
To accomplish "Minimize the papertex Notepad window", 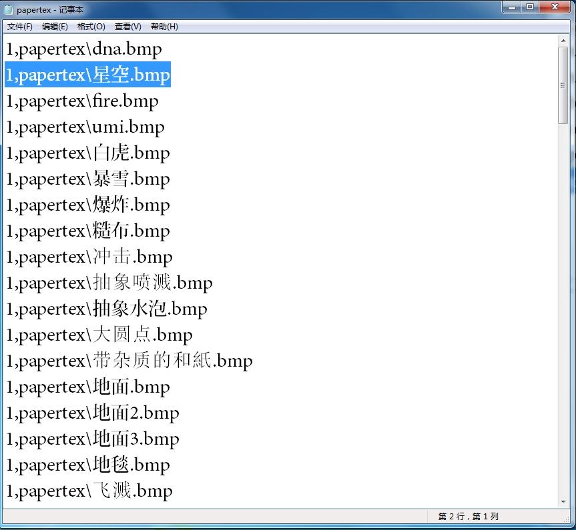I will click(x=513, y=7).
